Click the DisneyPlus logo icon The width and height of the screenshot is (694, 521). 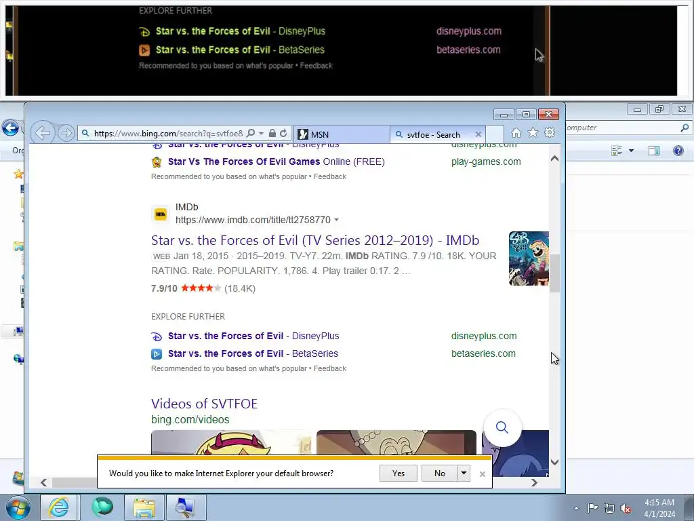[x=157, y=336]
